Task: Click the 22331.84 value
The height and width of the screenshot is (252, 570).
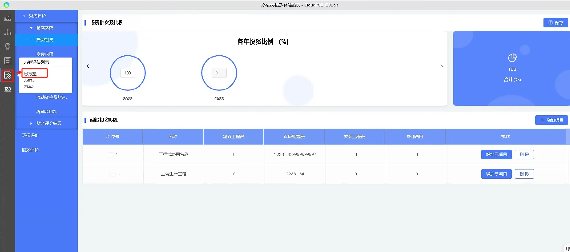Action: point(295,174)
